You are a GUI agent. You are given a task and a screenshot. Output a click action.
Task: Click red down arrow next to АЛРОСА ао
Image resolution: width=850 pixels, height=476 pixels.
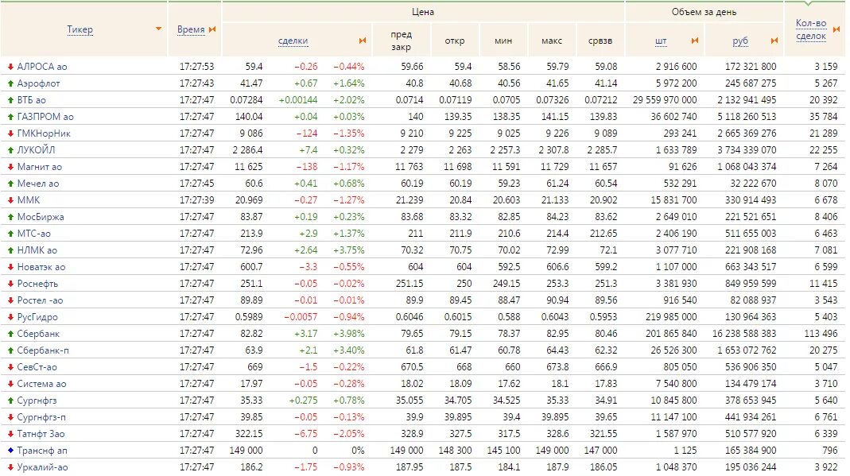tap(10, 67)
